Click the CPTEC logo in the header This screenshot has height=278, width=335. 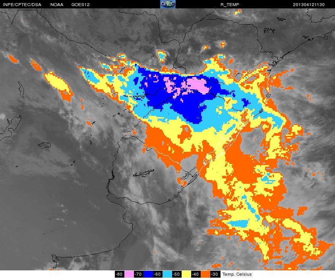coord(168,4)
